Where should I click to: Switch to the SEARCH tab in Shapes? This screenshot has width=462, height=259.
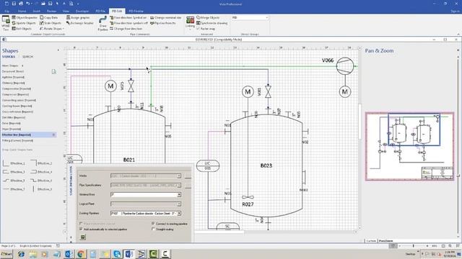(x=27, y=56)
